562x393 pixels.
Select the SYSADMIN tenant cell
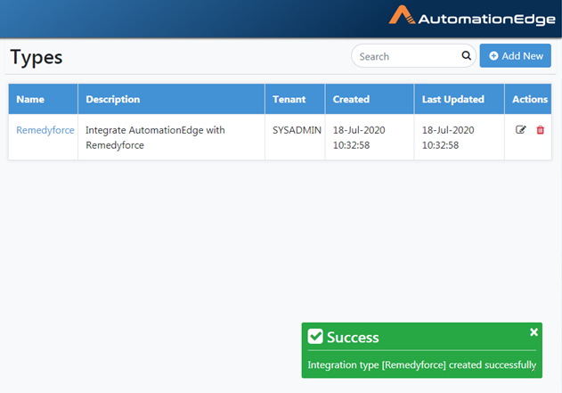pyautogui.click(x=297, y=130)
